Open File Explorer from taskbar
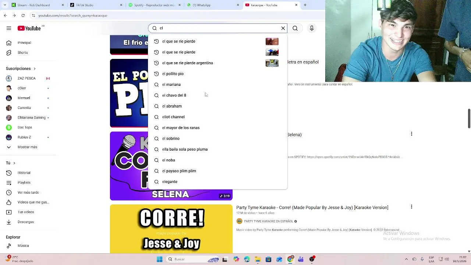The width and height of the screenshot is (471, 265). click(x=258, y=259)
